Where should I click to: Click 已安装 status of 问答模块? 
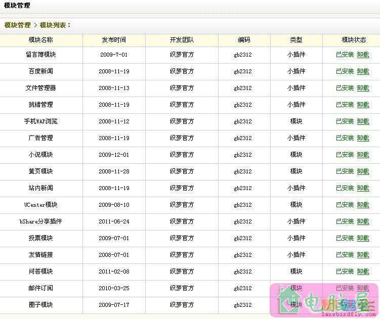pyautogui.click(x=345, y=271)
